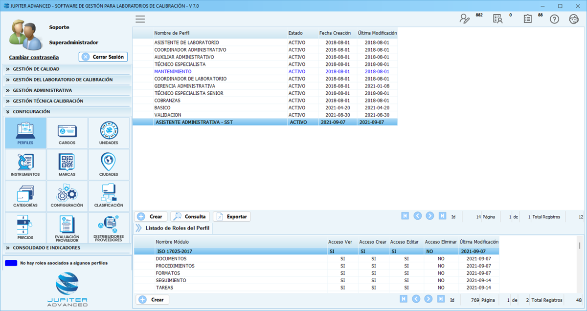Open the Unidades module icon
Screen dimensions: 587x311
tap(108, 132)
